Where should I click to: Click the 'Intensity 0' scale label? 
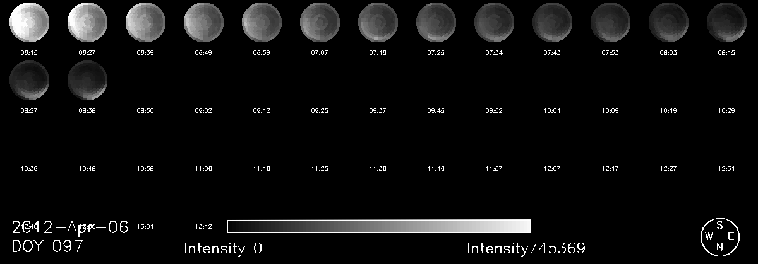223,248
